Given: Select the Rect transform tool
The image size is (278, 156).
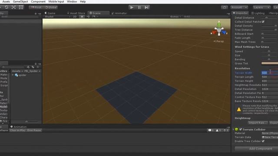Looking at the screenshot, I should click(x=21, y=7).
